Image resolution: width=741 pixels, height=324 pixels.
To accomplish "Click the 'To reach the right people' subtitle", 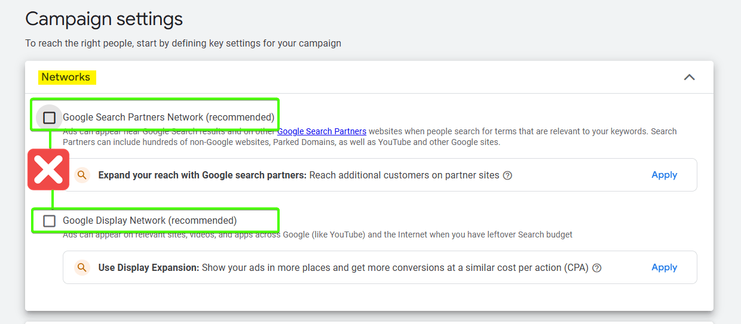I will pyautogui.click(x=183, y=44).
